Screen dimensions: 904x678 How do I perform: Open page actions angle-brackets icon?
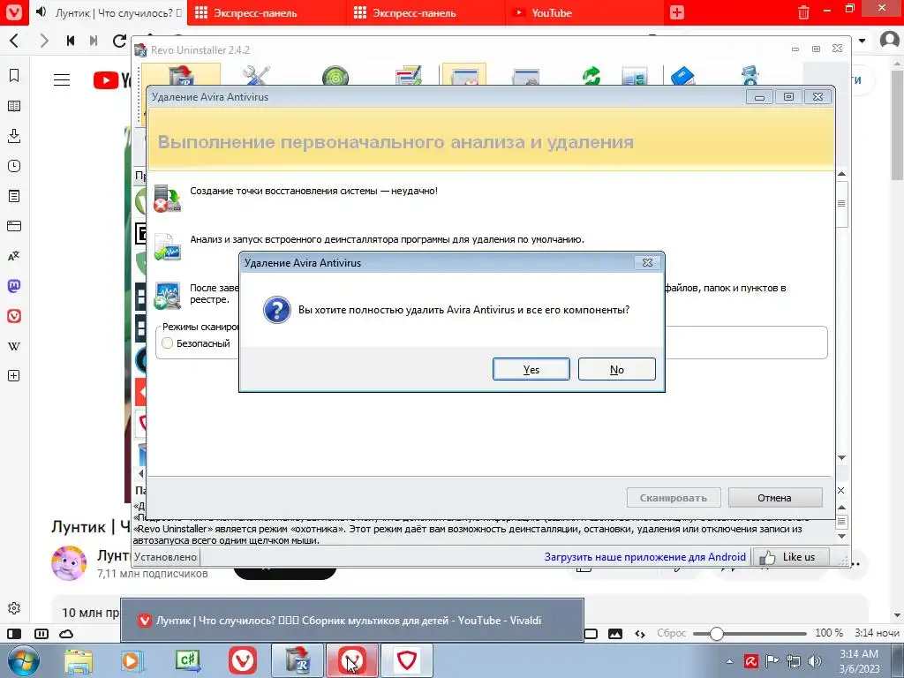pos(640,634)
